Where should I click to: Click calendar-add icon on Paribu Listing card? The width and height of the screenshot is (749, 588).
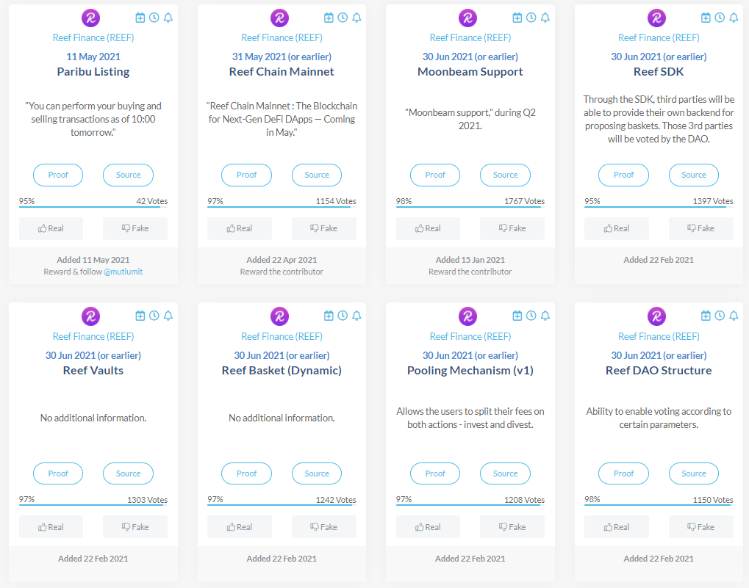point(140,18)
